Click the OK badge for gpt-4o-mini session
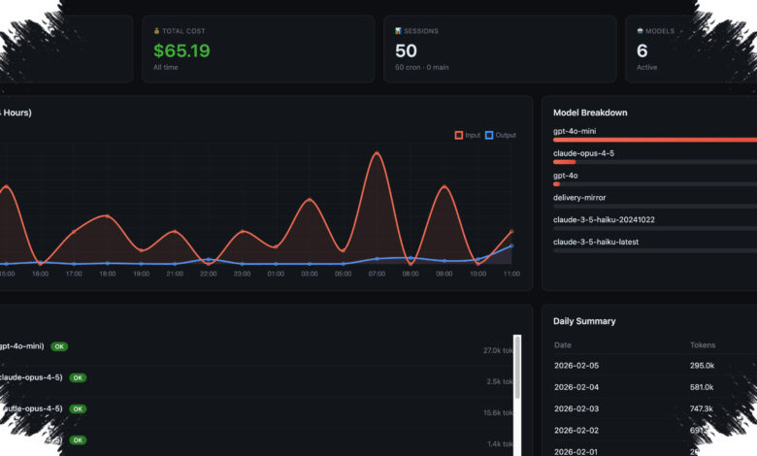This screenshot has height=456, width=757. point(59,346)
